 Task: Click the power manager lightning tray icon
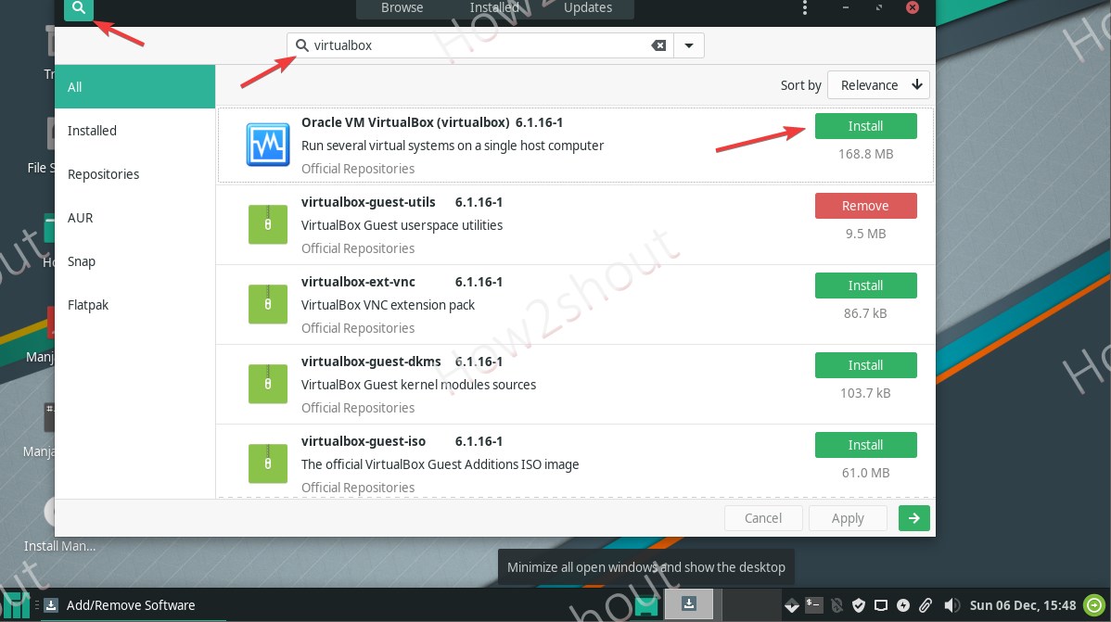[x=902, y=605]
